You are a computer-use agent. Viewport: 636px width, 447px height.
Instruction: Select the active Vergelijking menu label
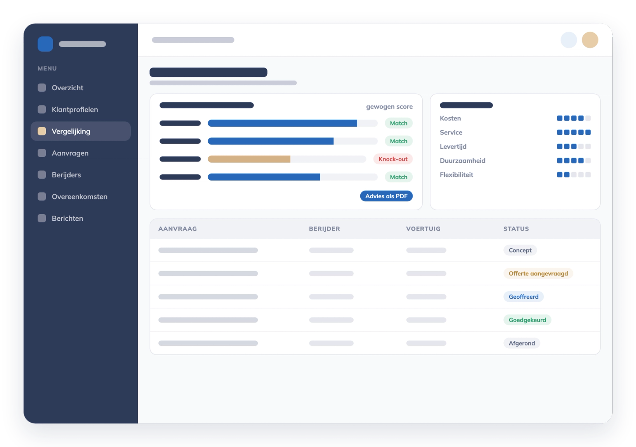point(71,132)
